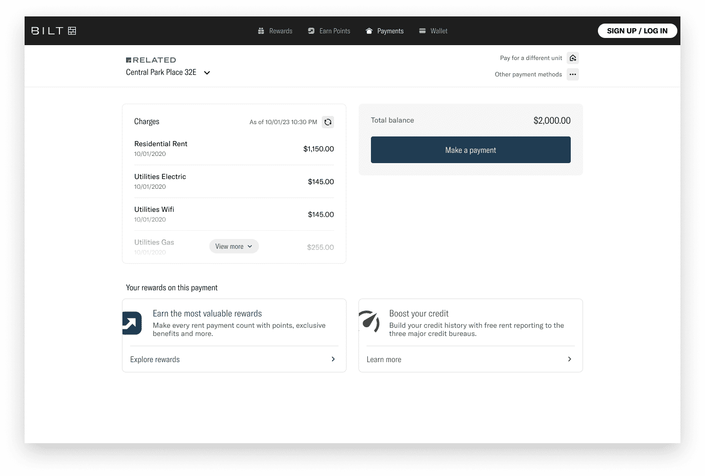Refresh the Charges list with the refresh icon
This screenshot has width=705, height=476.
pyautogui.click(x=328, y=122)
